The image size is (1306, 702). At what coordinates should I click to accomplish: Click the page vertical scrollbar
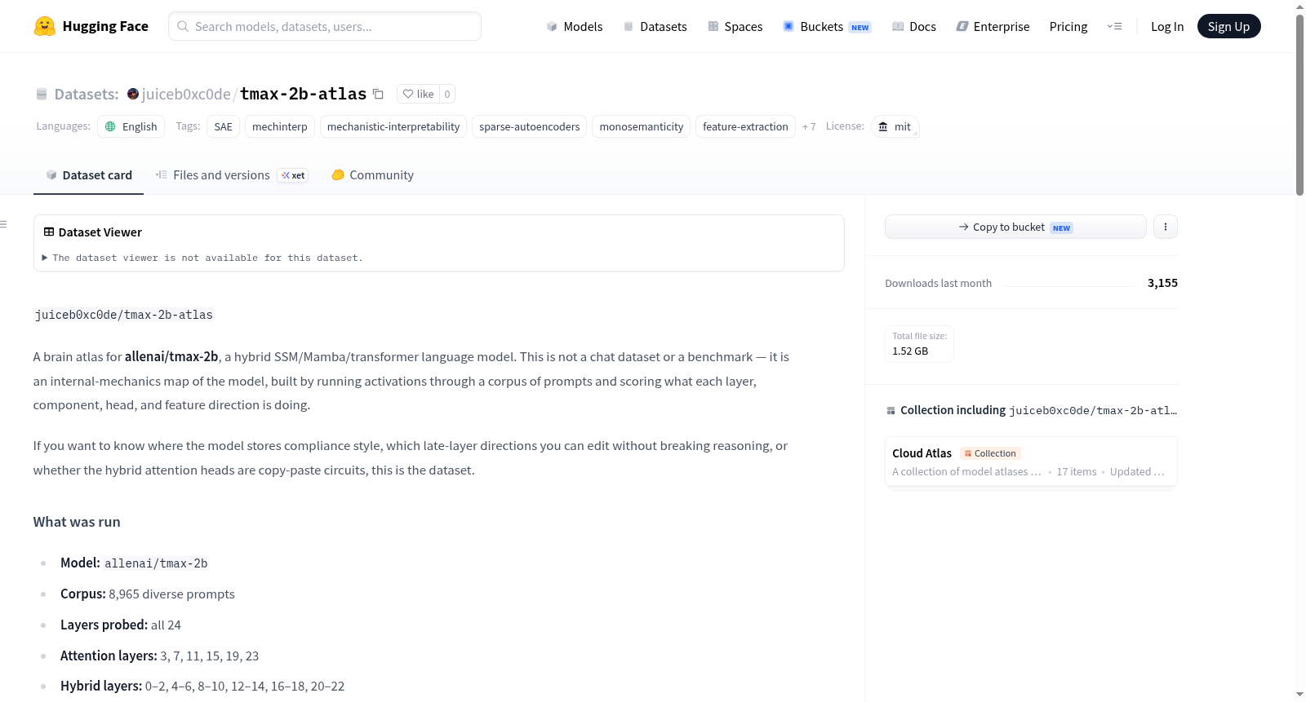coord(1299,106)
